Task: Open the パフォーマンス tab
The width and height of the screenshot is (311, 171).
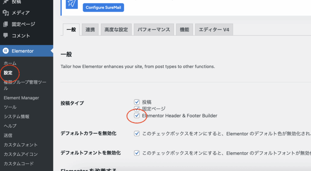Action: tap(154, 29)
